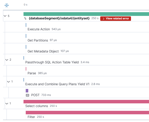This screenshot has width=149, height=122.
Task: Collapse Execute and Combine Query Plans Yield V1
Action: [x=8, y=81]
